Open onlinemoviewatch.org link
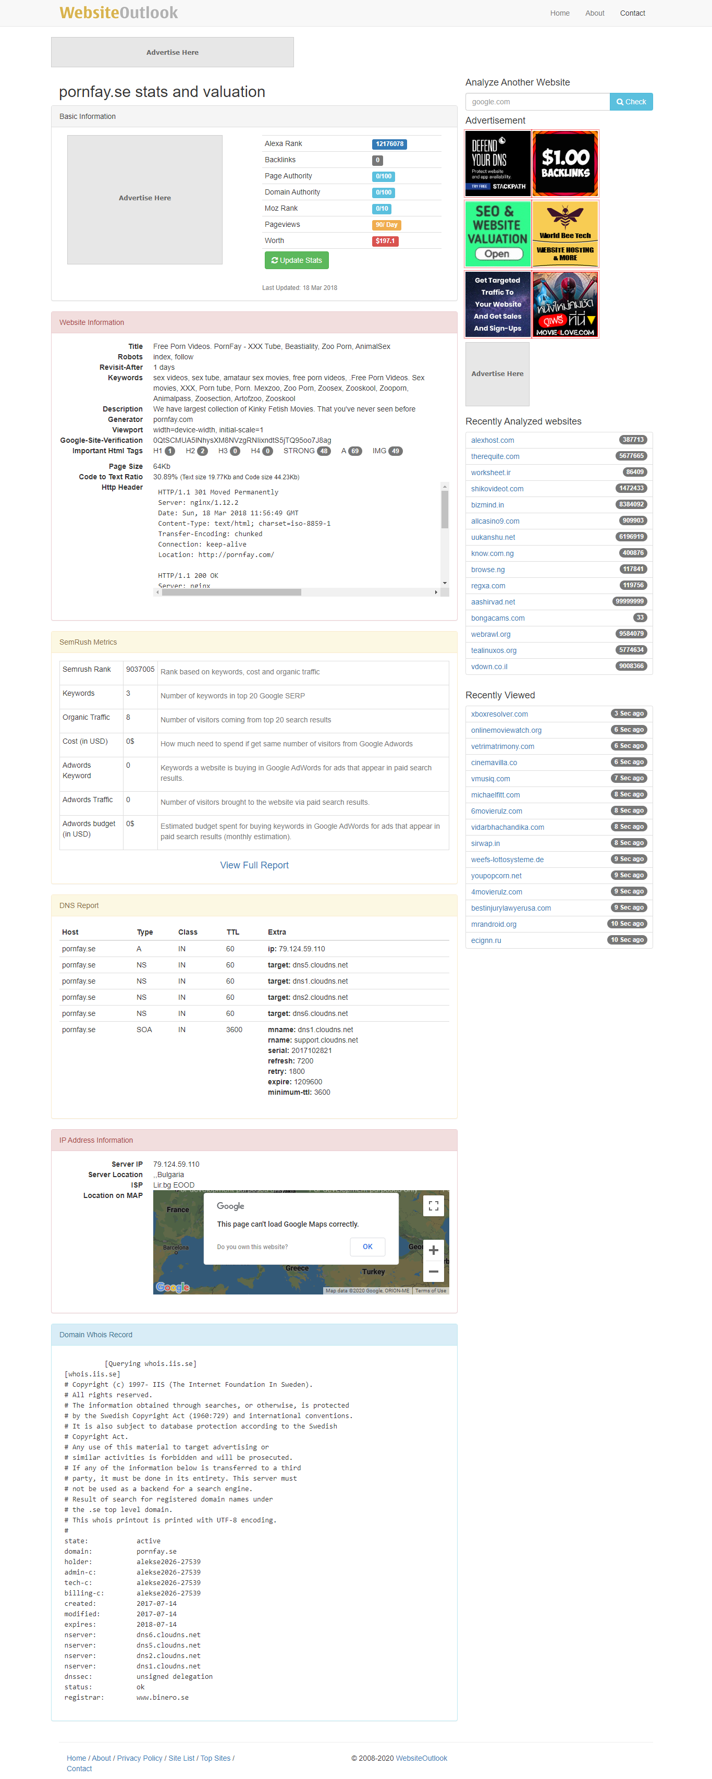 click(507, 731)
